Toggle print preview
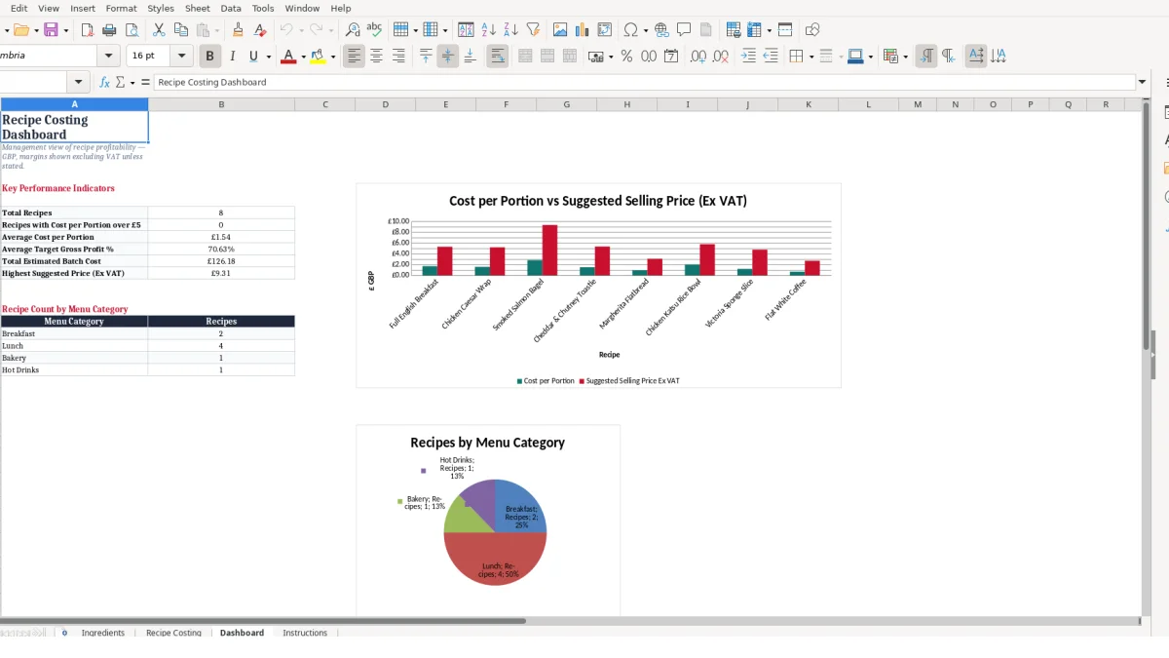Image resolution: width=1169 pixels, height=658 pixels. tap(132, 30)
